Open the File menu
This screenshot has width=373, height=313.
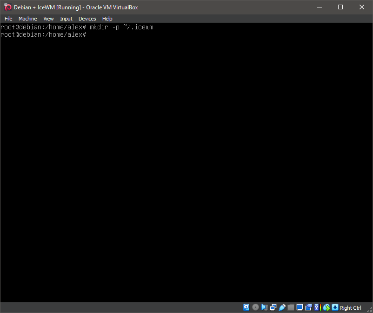[8, 19]
